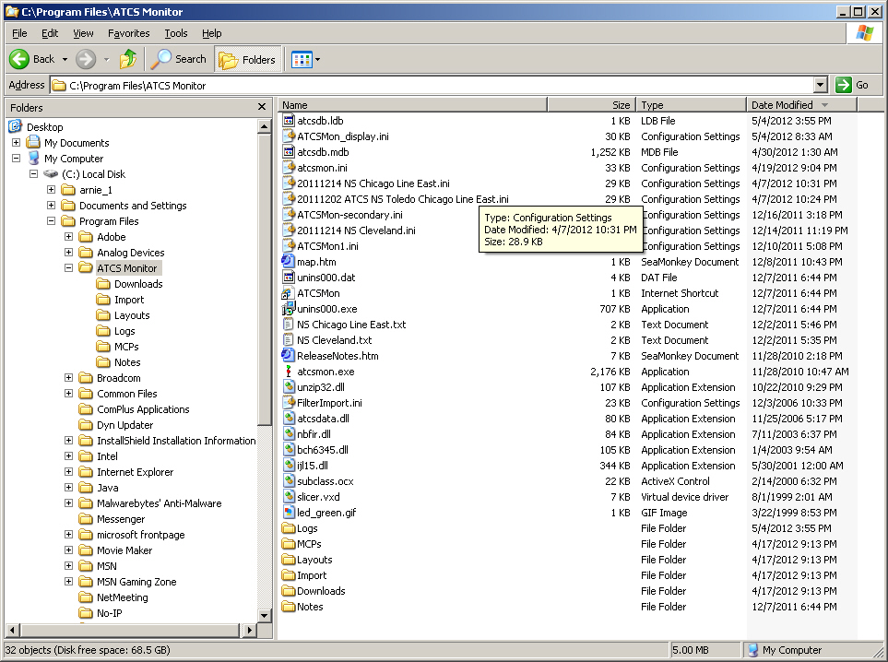
Task: Click the Up one level folder icon
Action: (128, 58)
